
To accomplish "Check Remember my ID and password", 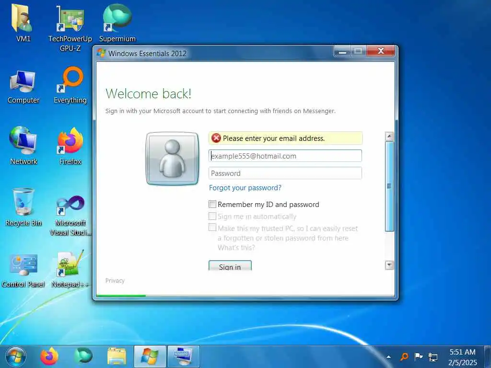I will click(x=212, y=204).
